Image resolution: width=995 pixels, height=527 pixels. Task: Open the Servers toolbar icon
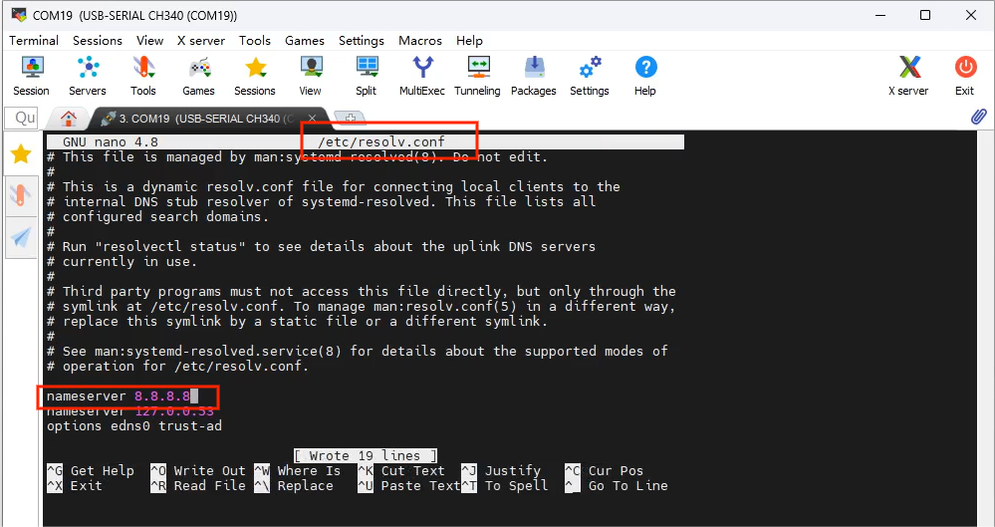point(88,76)
